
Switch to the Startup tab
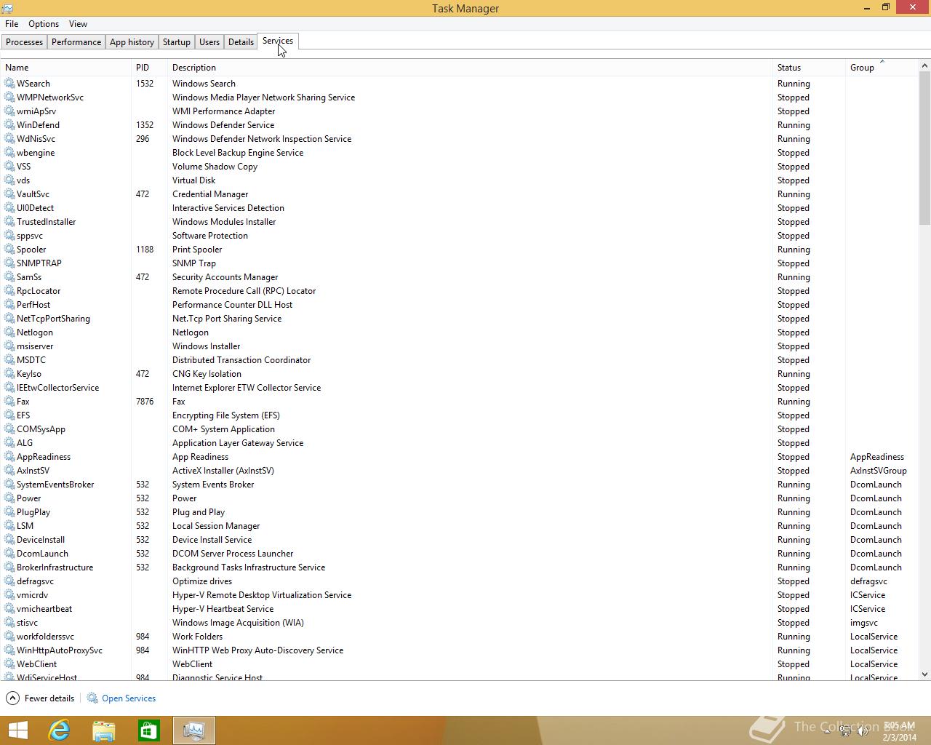(x=177, y=42)
